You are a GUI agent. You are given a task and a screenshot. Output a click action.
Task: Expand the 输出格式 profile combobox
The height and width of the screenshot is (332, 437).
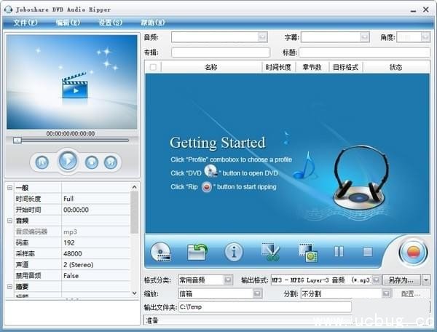click(376, 280)
